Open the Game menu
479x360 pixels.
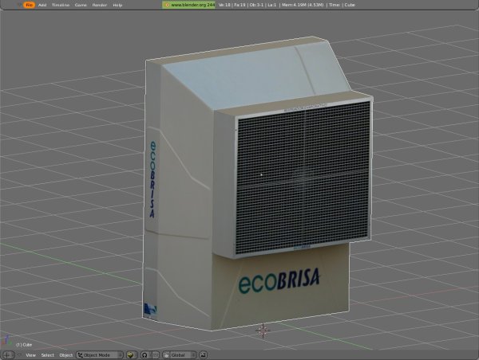[x=81, y=5]
